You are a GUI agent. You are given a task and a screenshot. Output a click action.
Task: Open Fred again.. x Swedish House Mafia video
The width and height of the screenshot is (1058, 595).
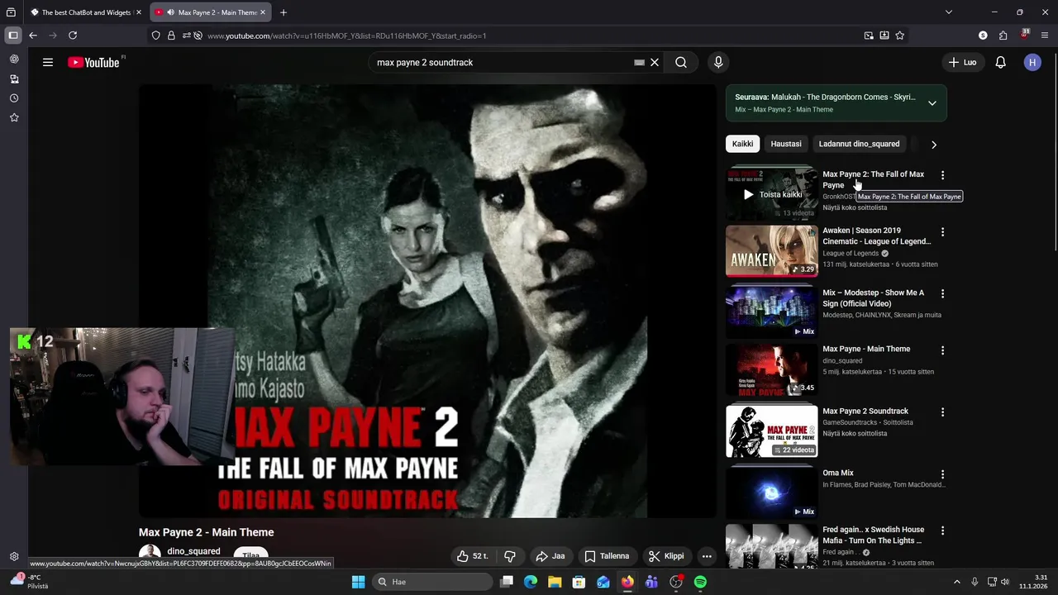coord(873,535)
